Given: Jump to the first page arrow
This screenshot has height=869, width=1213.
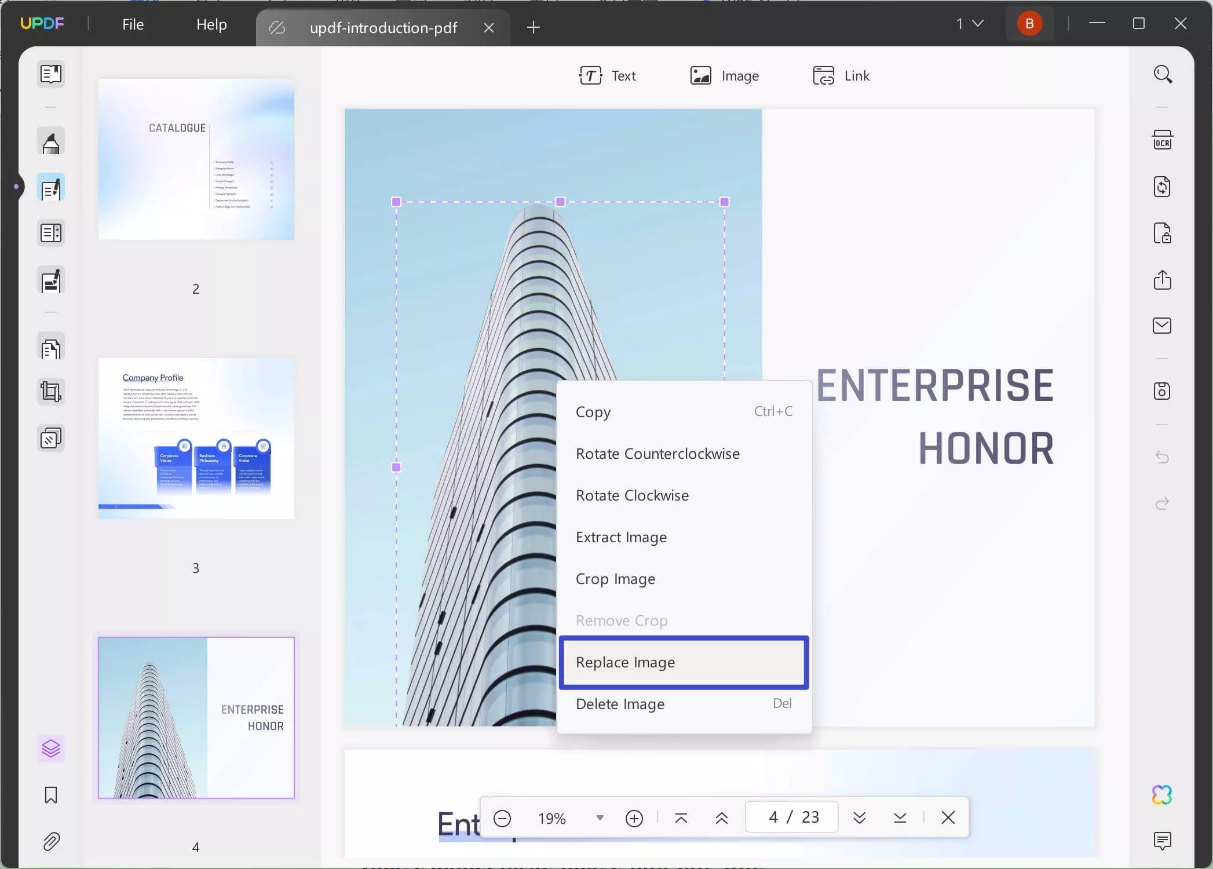Looking at the screenshot, I should [681, 818].
